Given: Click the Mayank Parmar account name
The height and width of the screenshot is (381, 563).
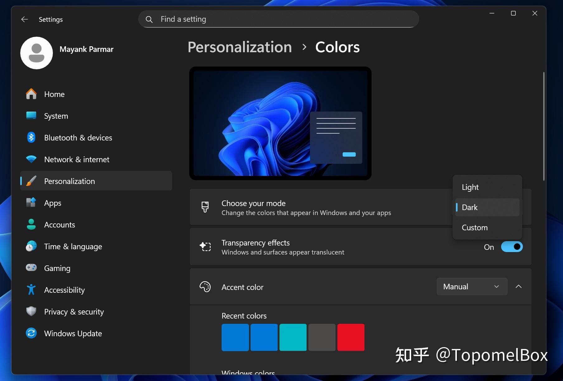Looking at the screenshot, I should [87, 49].
